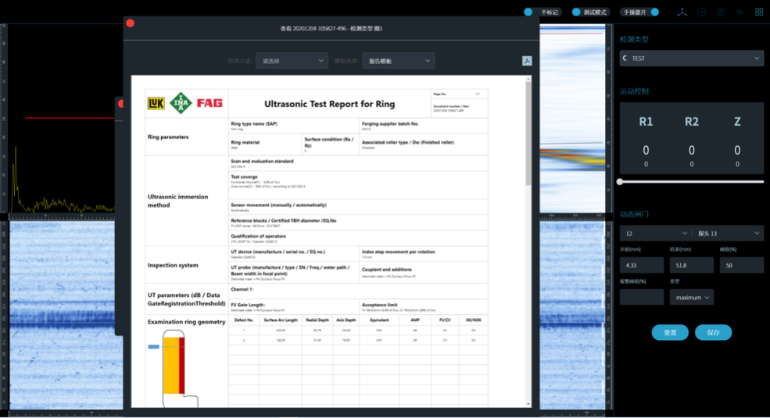The height and width of the screenshot is (418, 770).
Task: Click the Defect No. column header
Action: point(244,320)
